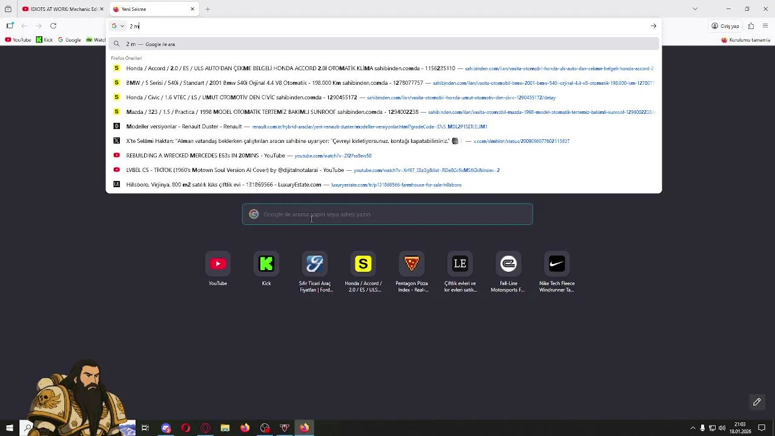775x436 pixels.
Task: Open the Hillsboro Virjinya LuxuryEstate suggestion
Action: pyautogui.click(x=384, y=185)
